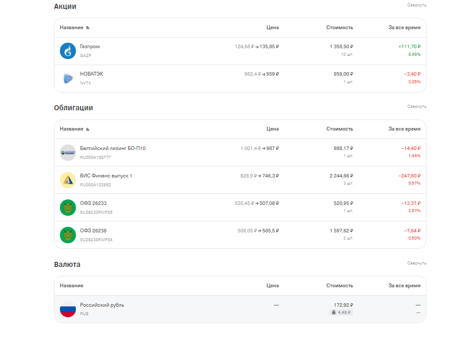Click the SU26233RMFS5 code
This screenshot has height=343, width=469.
coord(96,212)
